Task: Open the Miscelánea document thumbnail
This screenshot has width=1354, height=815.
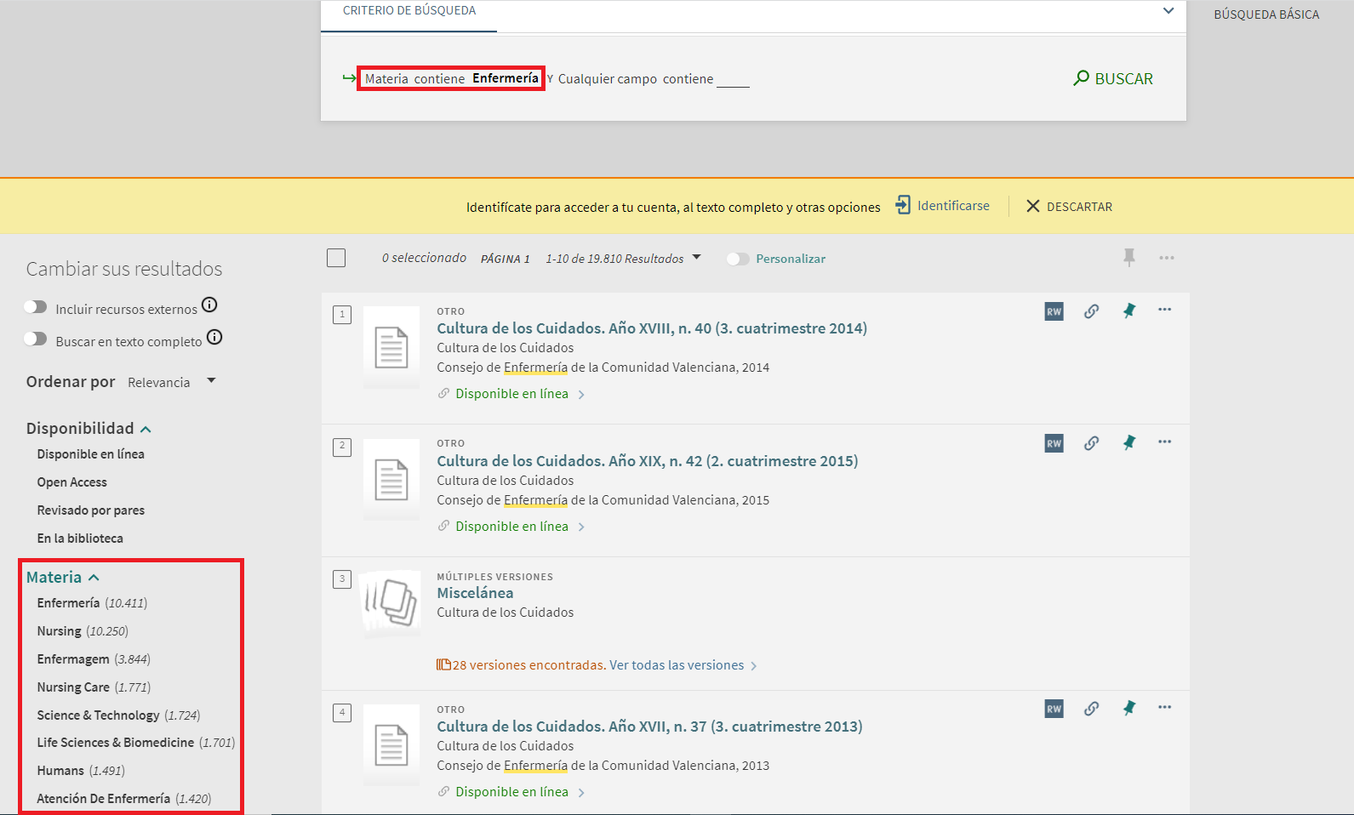Action: click(391, 602)
